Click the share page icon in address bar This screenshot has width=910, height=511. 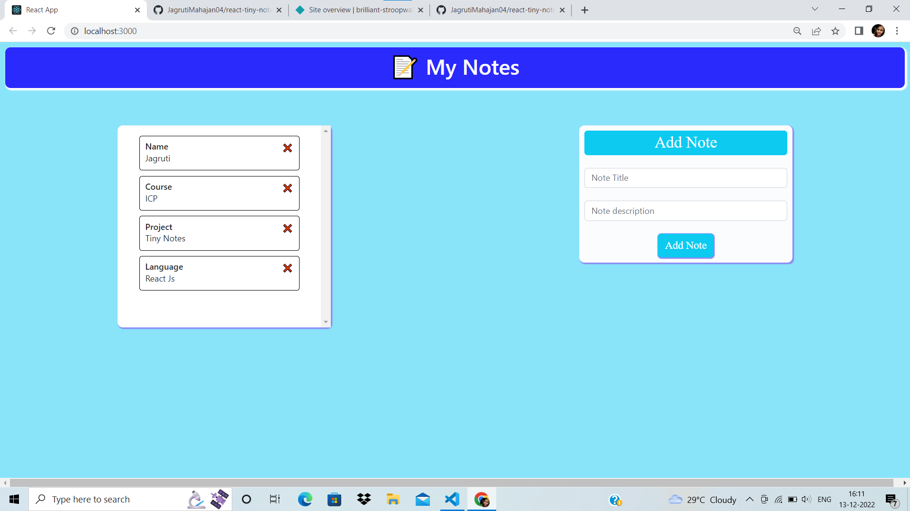816,31
